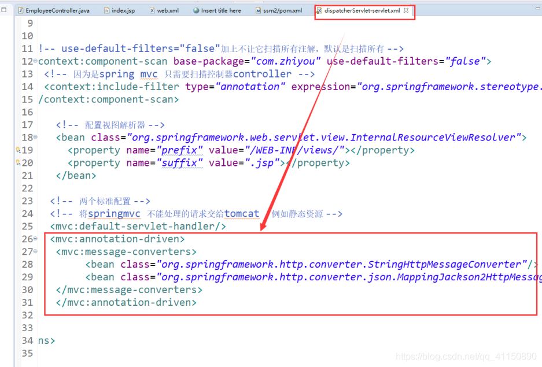Click the context:include-filter tag on line 14

[112, 87]
